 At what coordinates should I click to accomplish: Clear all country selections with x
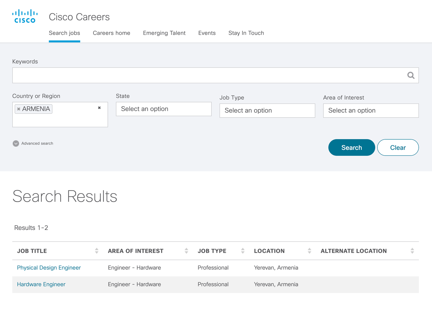(x=99, y=108)
